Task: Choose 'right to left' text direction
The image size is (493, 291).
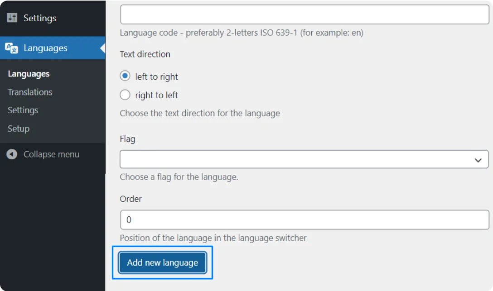Action: pos(125,95)
